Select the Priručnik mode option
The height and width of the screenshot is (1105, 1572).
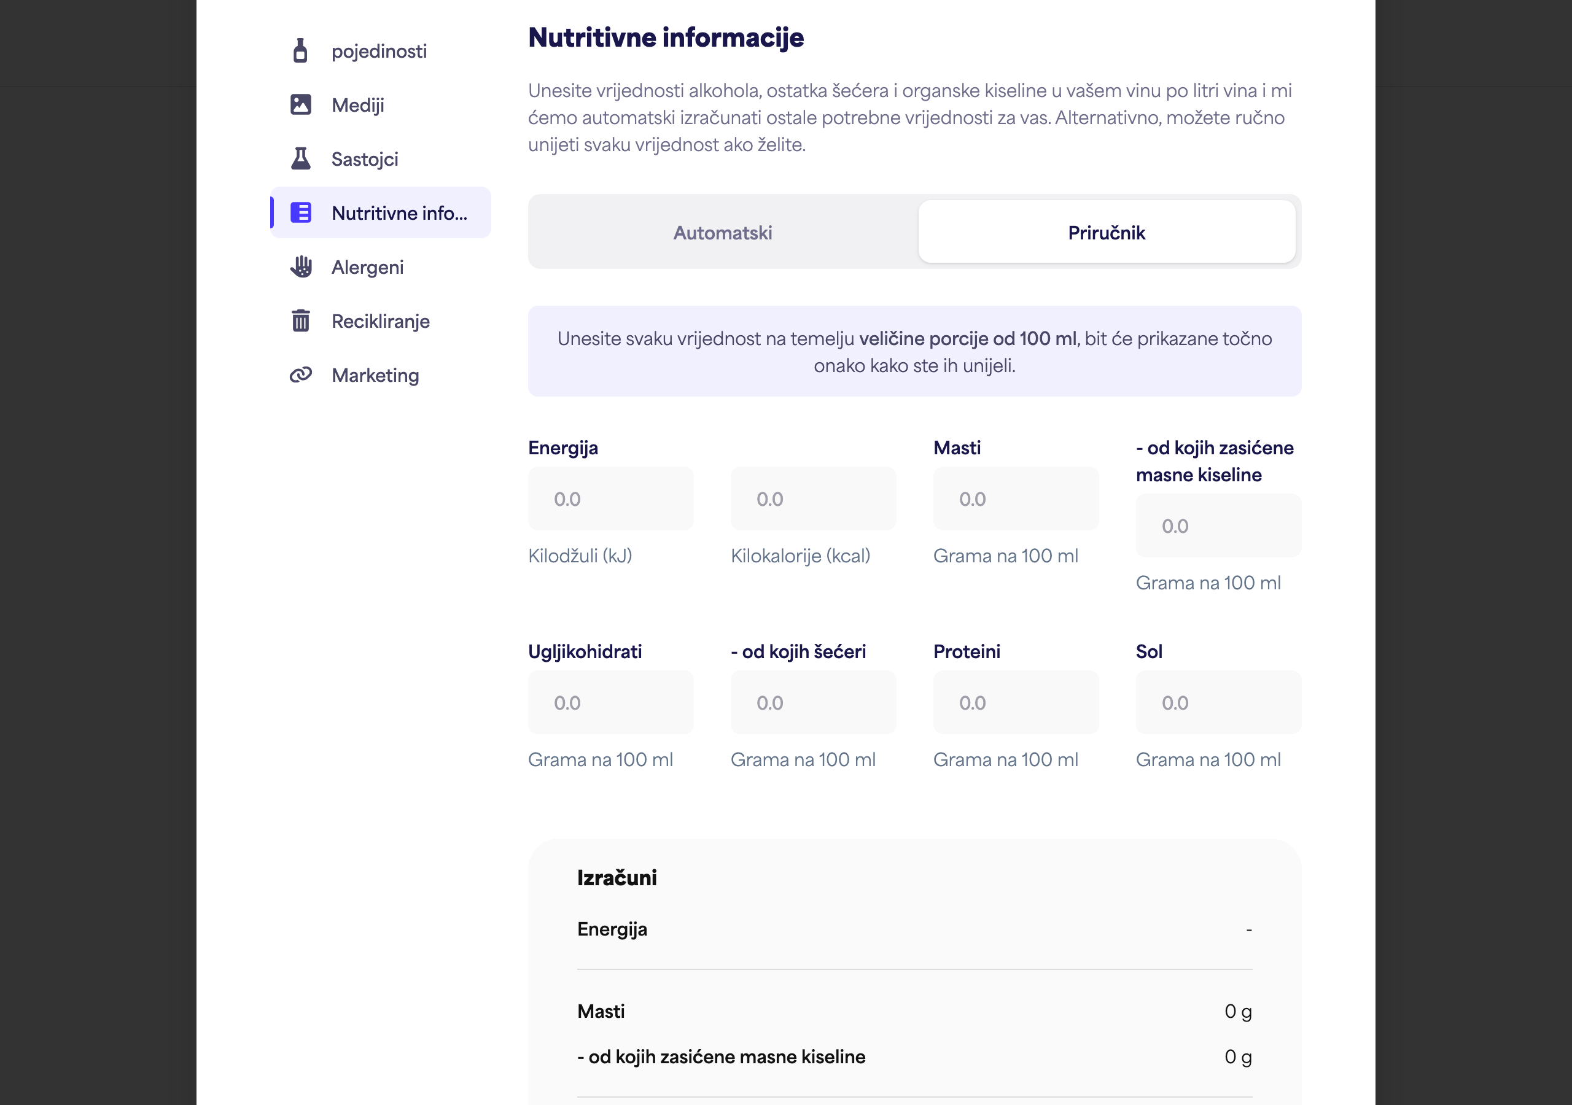click(x=1107, y=232)
